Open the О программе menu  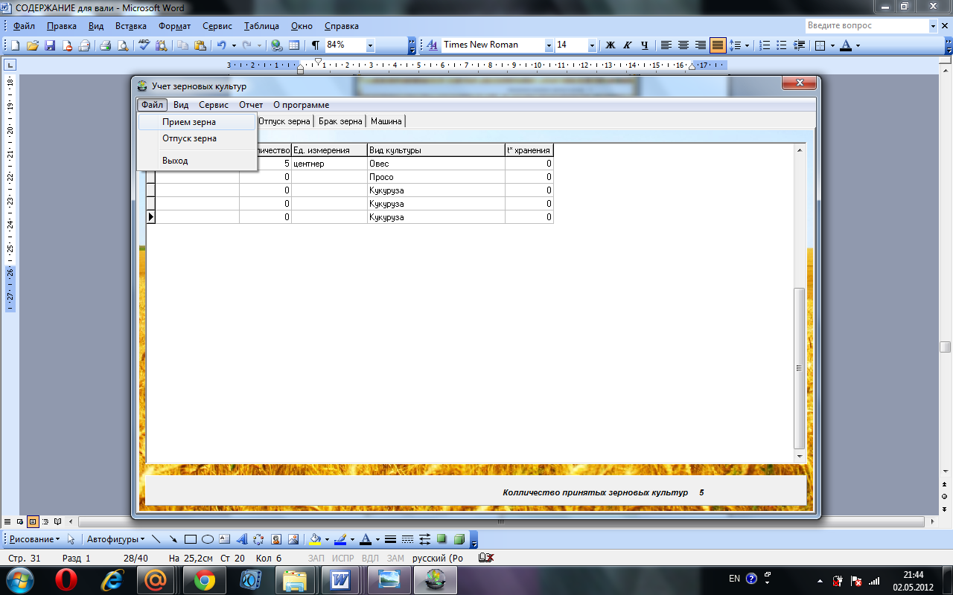[301, 105]
